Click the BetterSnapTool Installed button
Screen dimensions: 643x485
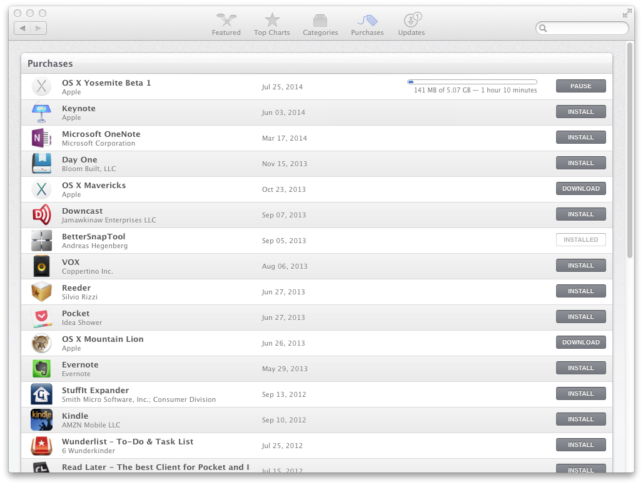tap(580, 239)
